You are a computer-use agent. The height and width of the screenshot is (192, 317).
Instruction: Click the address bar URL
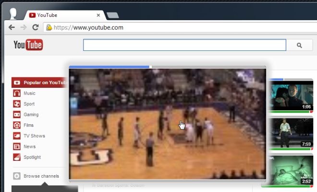[x=88, y=27]
